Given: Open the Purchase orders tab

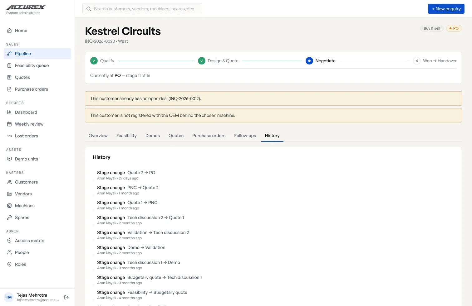Looking at the screenshot, I should coord(209,136).
